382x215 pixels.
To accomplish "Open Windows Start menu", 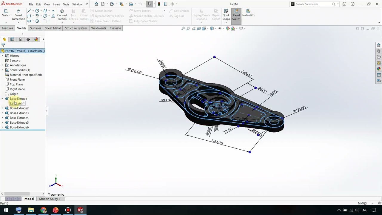I will click(x=6, y=210).
